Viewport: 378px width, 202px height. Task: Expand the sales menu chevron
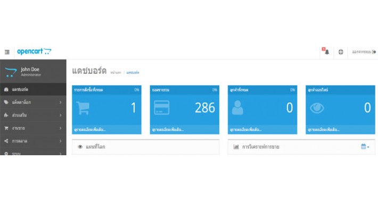coord(61,128)
